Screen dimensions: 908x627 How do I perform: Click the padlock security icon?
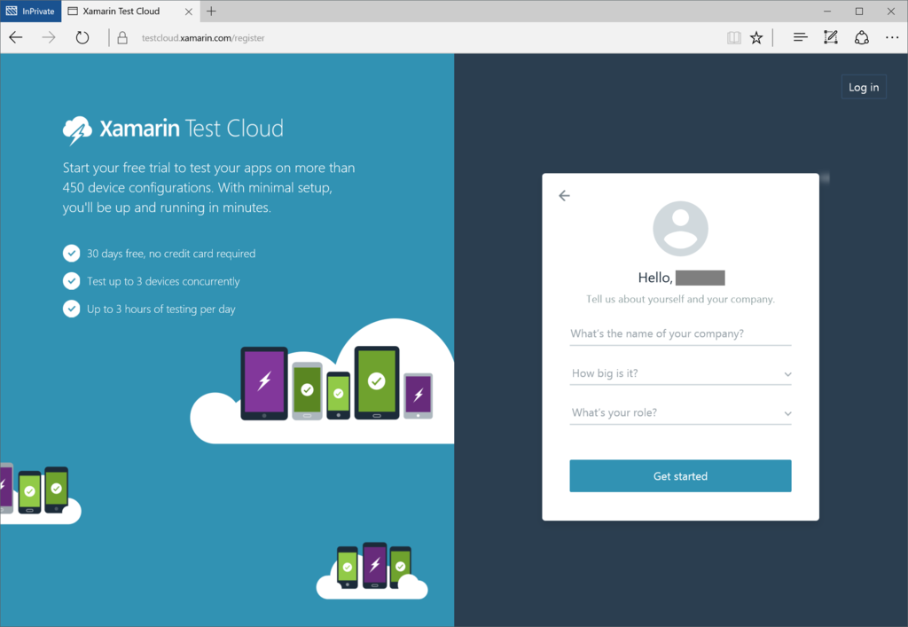(122, 38)
